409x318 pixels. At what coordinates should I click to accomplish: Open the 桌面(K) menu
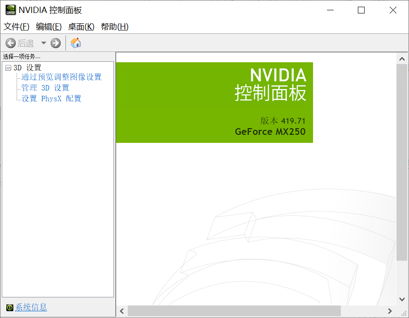pos(81,26)
